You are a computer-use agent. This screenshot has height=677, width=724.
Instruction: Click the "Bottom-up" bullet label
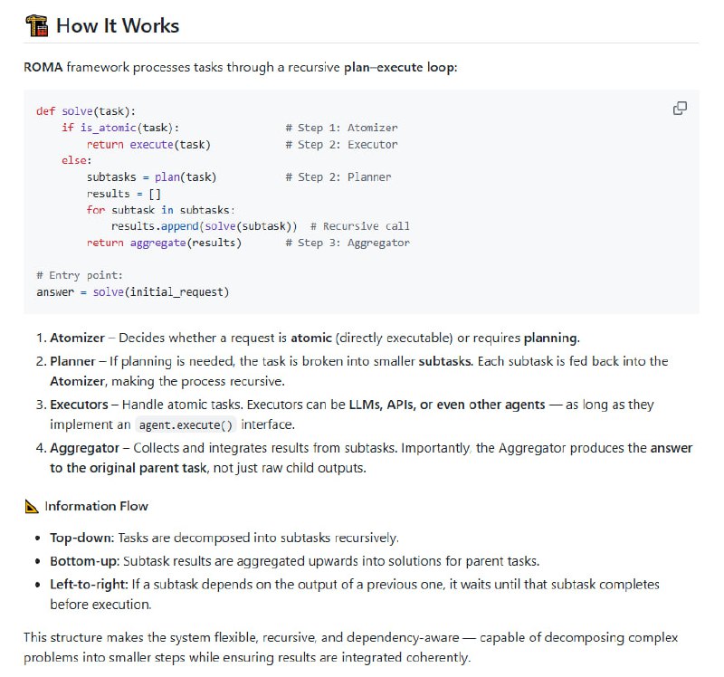click(x=85, y=561)
